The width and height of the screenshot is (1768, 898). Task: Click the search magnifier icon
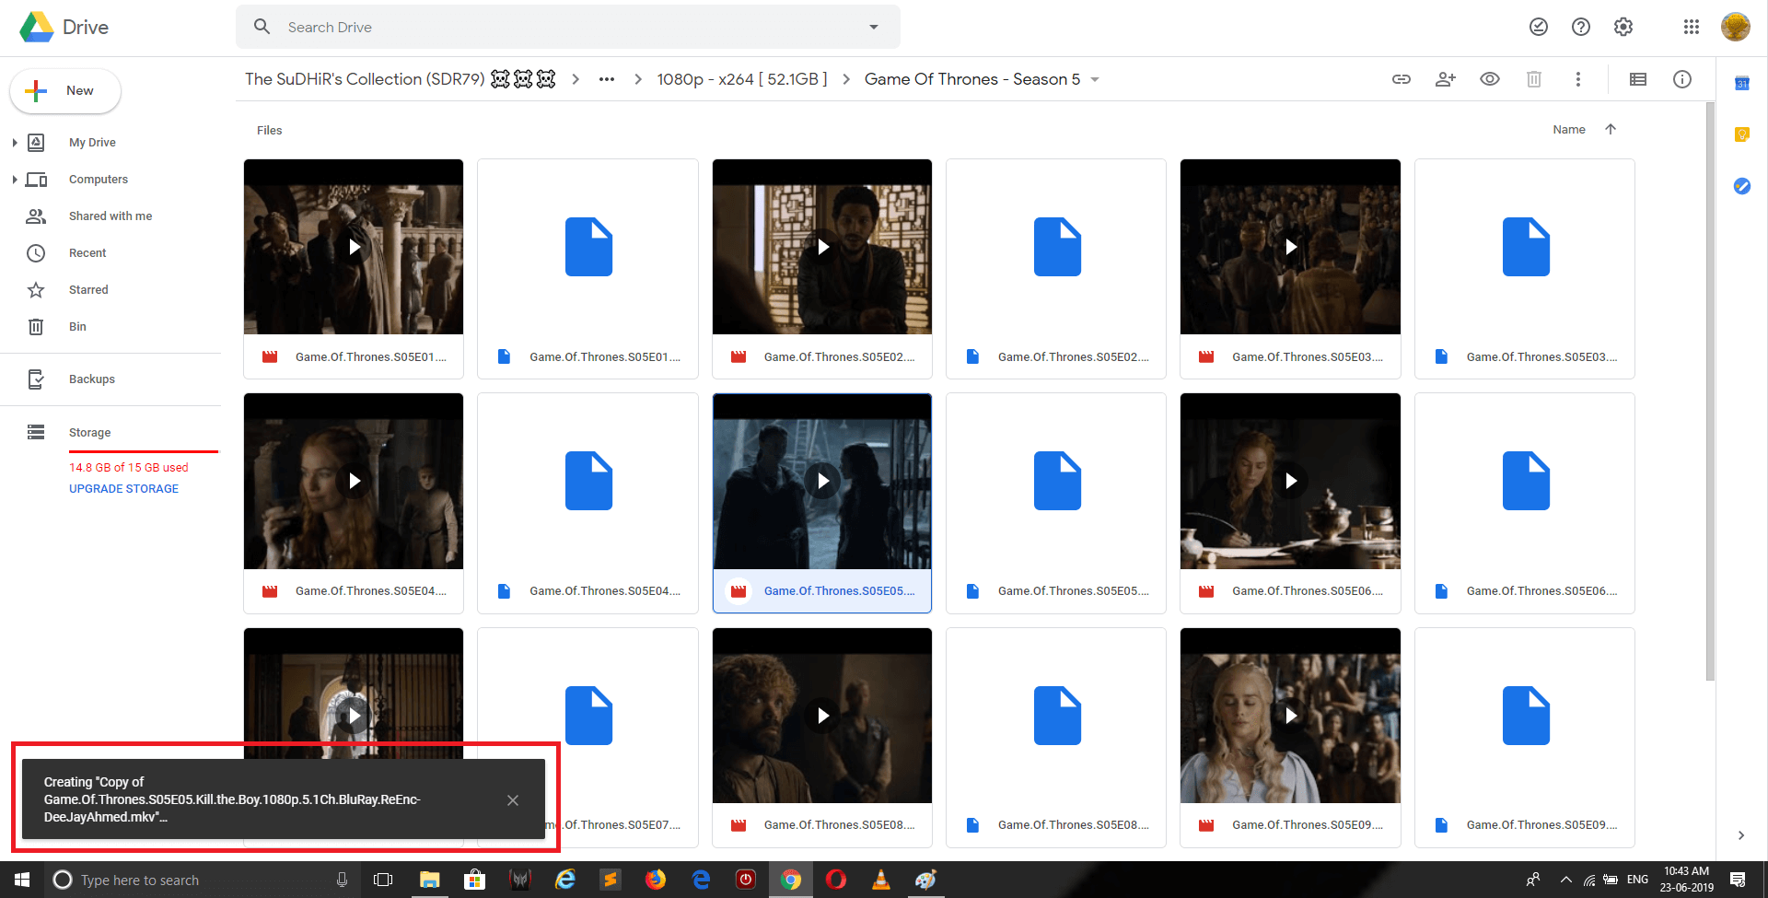pos(262,27)
